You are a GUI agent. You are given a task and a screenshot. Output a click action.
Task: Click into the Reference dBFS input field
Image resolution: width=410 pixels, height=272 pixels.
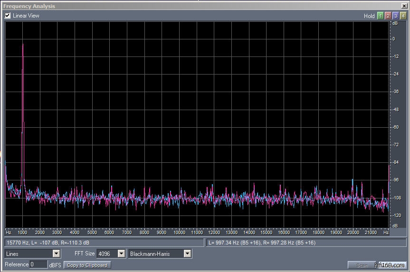(x=38, y=264)
